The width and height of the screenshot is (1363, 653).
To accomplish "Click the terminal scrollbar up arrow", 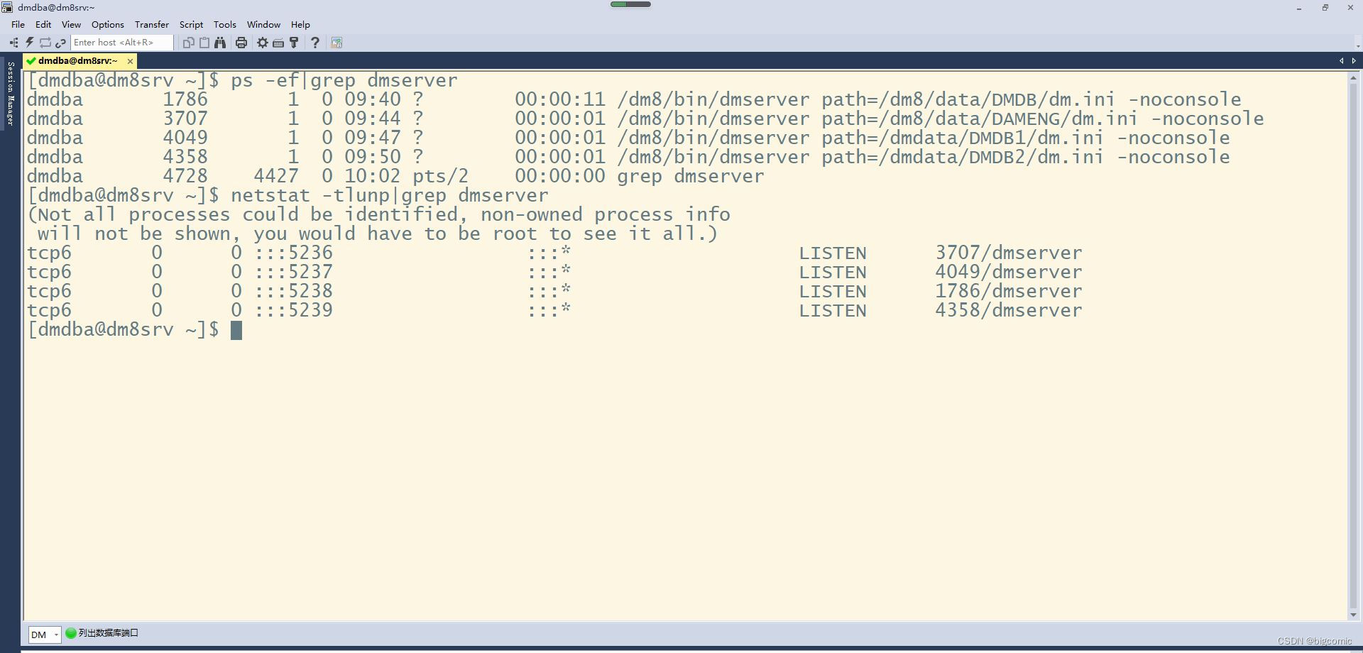I will 1353,77.
